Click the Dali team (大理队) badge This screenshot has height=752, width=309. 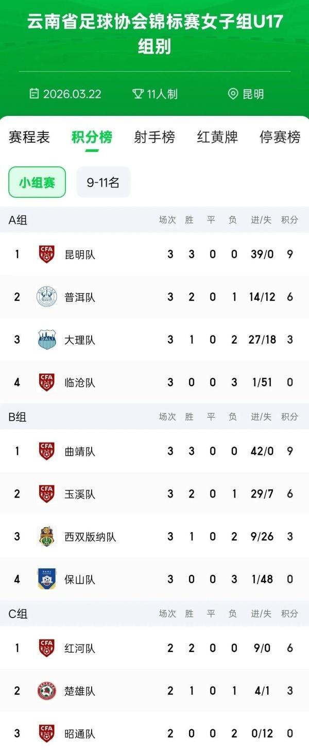(x=47, y=339)
